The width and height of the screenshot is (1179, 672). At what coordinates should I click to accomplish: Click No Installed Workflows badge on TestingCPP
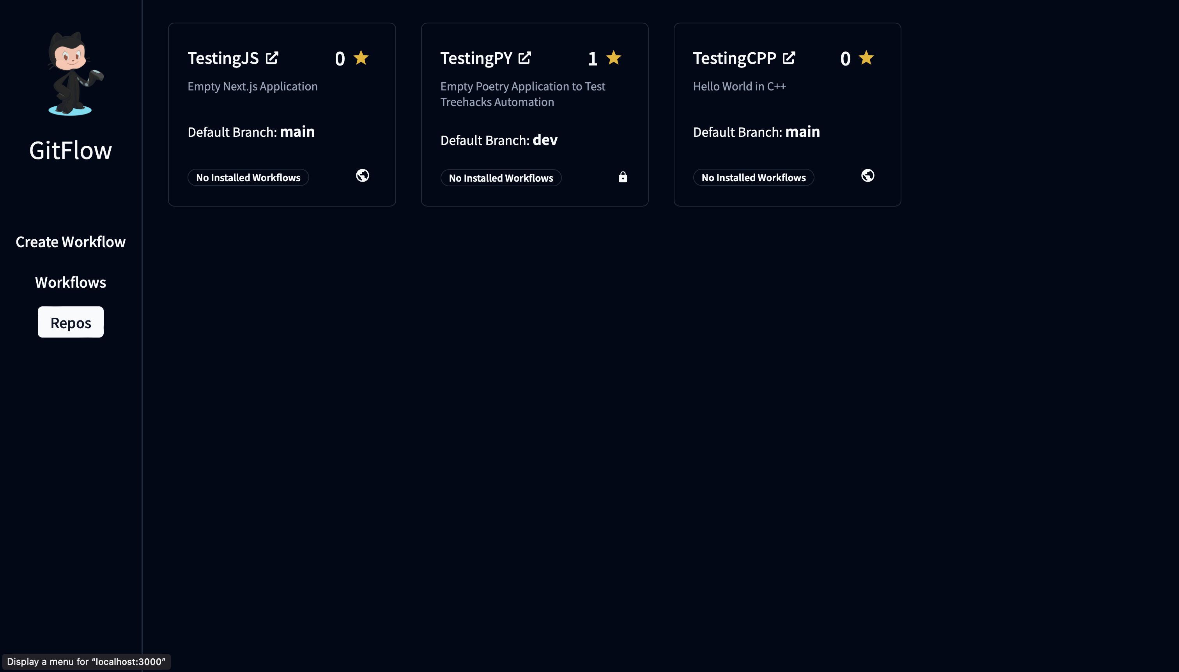pos(753,178)
